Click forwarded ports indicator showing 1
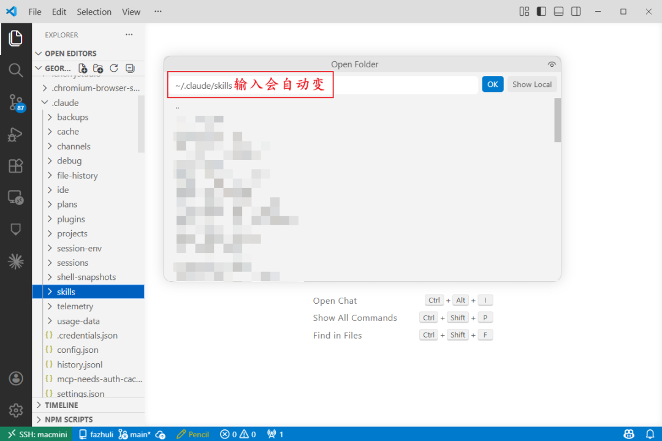The width and height of the screenshot is (662, 441). (x=275, y=434)
